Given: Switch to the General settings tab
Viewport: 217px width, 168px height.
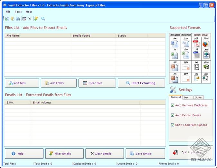Looking at the screenshot, I should 175,97.
